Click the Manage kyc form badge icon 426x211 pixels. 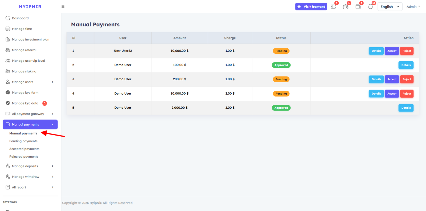click(x=8, y=92)
